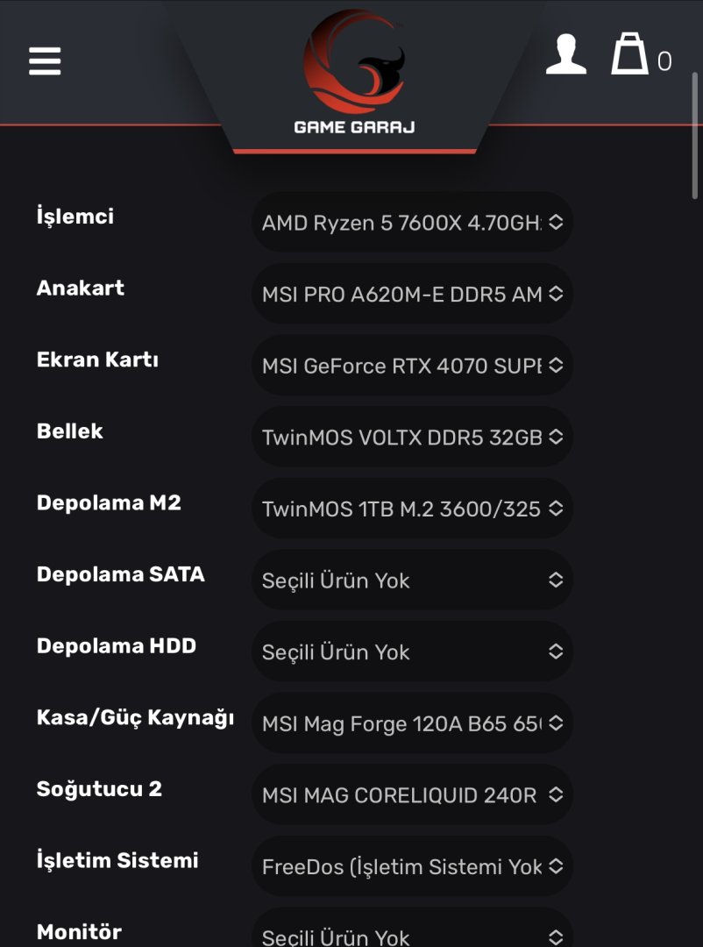Viewport: 703px width, 947px height.
Task: Click the Ekran Kartı field label
Action: [97, 360]
